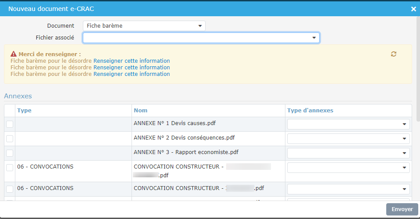This screenshot has width=420, height=219.
Task: Click the Type d'annexes column header
Action: click(310, 111)
